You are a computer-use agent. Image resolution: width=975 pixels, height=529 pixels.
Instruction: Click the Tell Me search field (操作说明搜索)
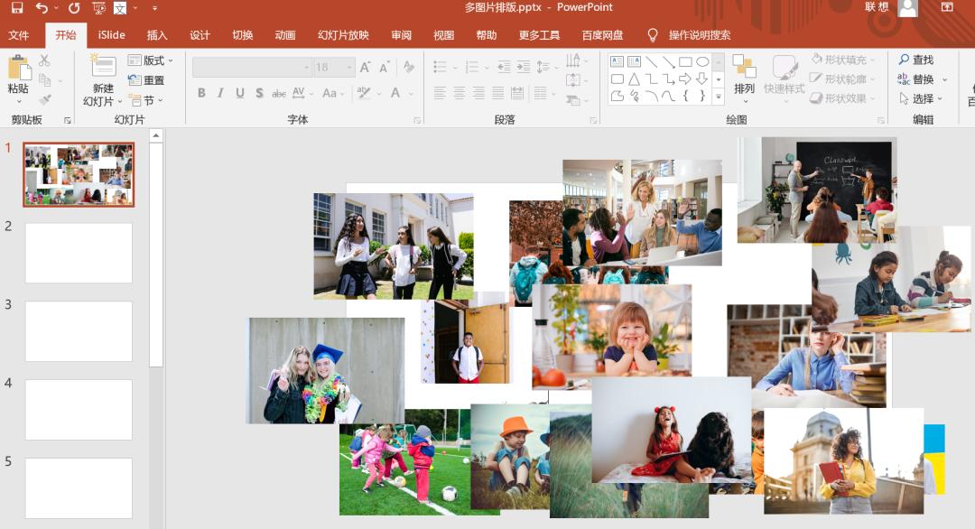[x=699, y=35]
